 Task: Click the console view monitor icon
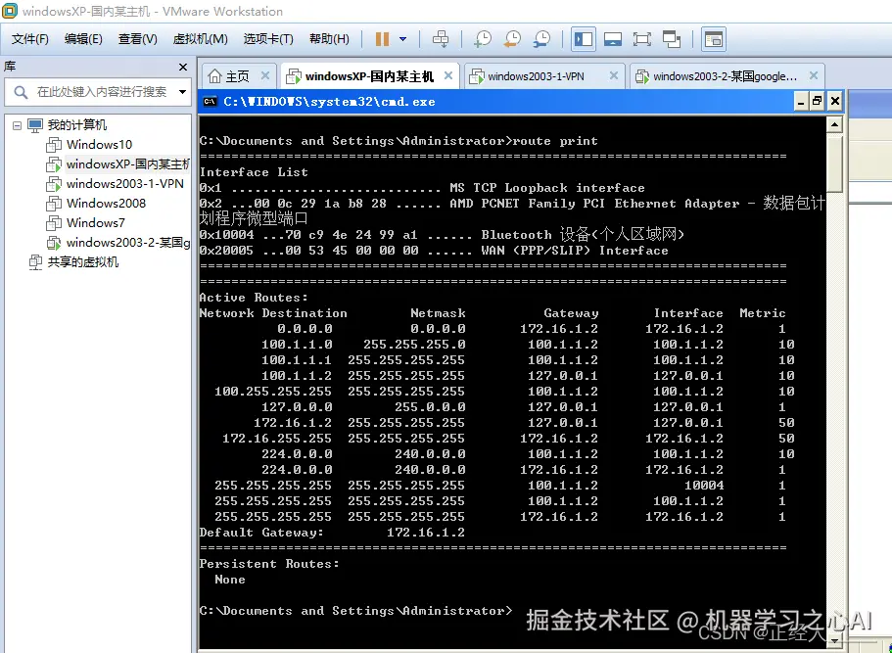[x=613, y=39]
